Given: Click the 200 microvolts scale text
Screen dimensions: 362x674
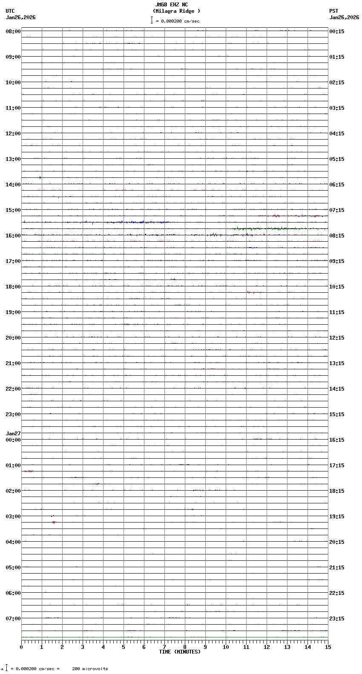Looking at the screenshot, I should point(90,669).
